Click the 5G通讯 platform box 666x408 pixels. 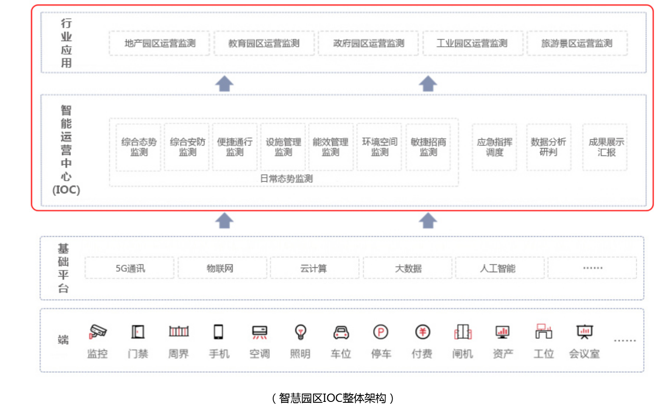click(x=130, y=268)
